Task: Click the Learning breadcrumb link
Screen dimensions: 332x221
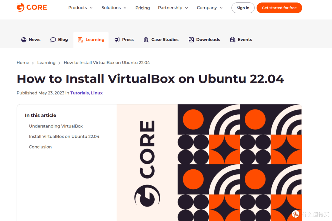Action: coord(46,63)
